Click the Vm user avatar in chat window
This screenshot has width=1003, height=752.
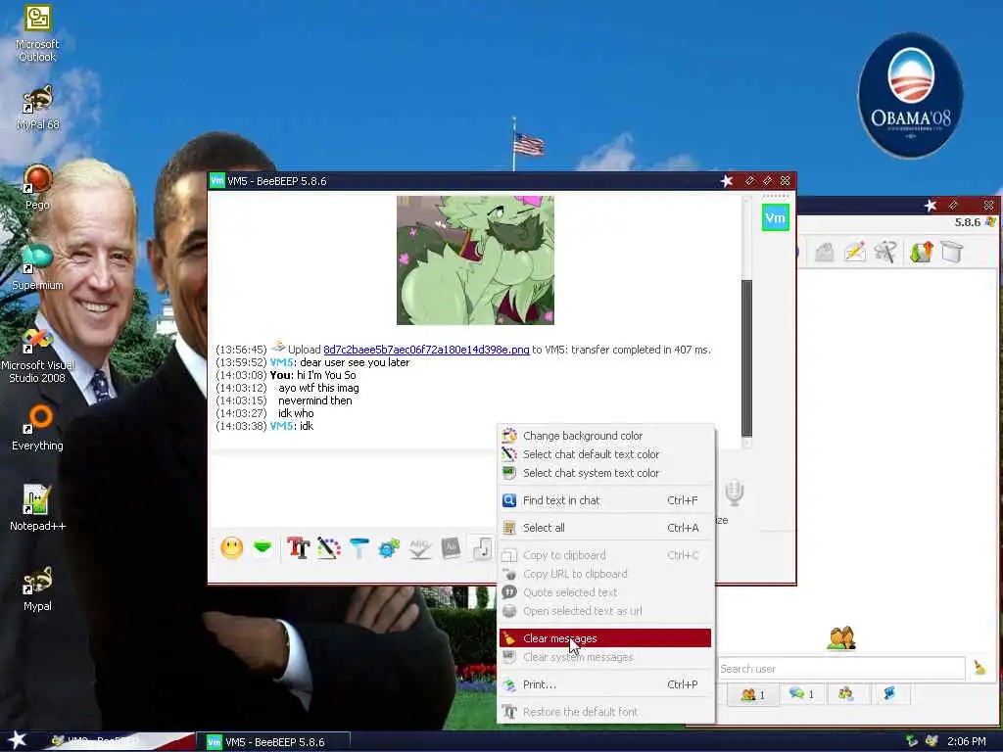tap(776, 217)
